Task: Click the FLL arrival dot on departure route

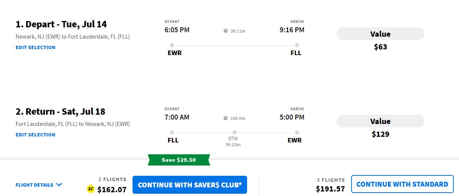Action: point(297,45)
